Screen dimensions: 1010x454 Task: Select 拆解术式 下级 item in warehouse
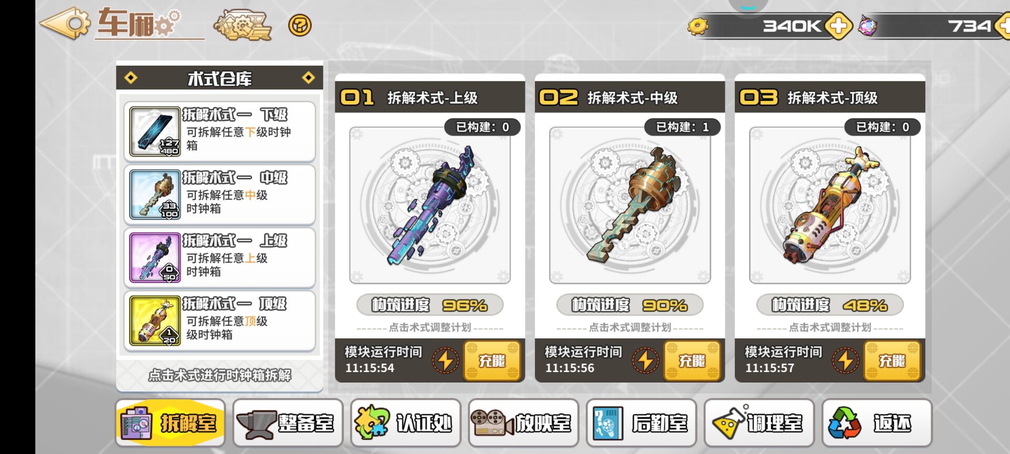(220, 131)
